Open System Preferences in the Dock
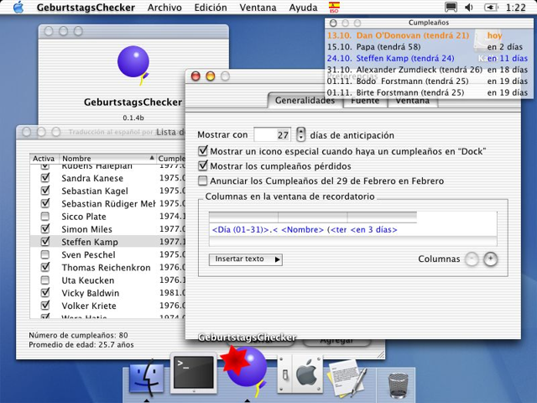This screenshot has width=537, height=403. pyautogui.click(x=300, y=374)
